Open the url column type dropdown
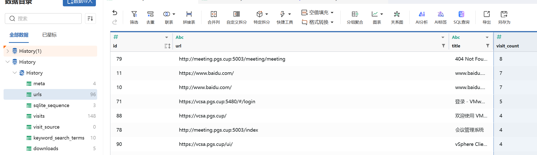This screenshot has height=155, width=537. tap(443, 37)
